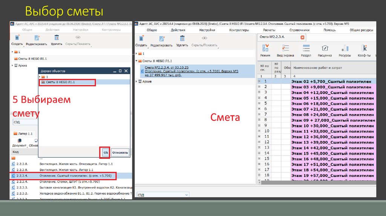Expand folder 1 in left window tree
Screen dimensions: 386x216
pyautogui.click(x=12, y=52)
